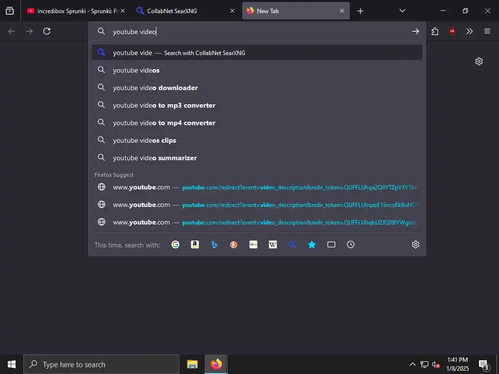Search open tabs with tab icon
Image resolution: width=499 pixels, height=374 pixels.
point(331,244)
